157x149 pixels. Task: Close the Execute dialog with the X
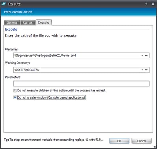tap(153, 4)
